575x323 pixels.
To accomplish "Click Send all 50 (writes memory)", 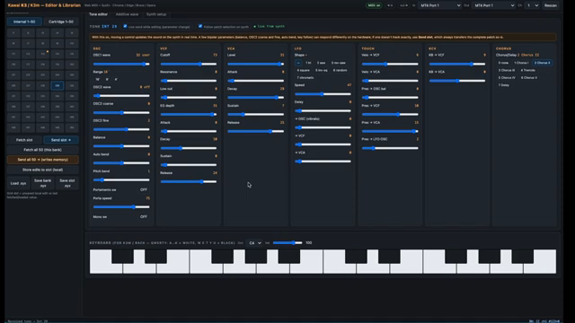I will pos(42,160).
